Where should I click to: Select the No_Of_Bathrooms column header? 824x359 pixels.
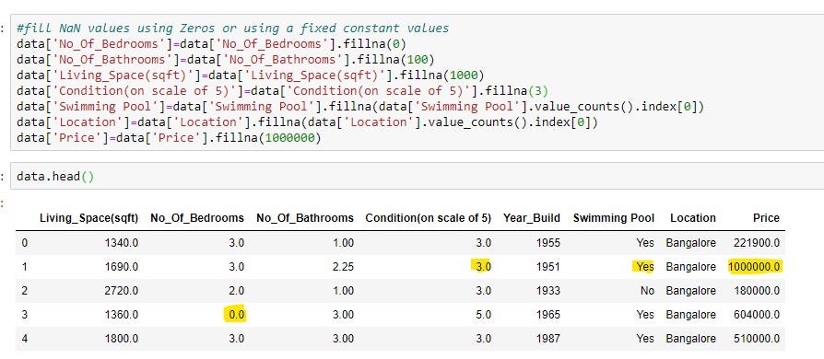coord(305,218)
